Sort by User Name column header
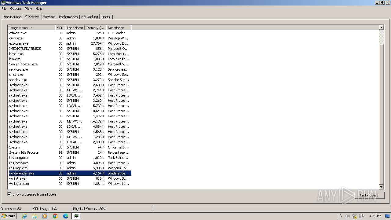The height and width of the screenshot is (220, 391). [75, 28]
